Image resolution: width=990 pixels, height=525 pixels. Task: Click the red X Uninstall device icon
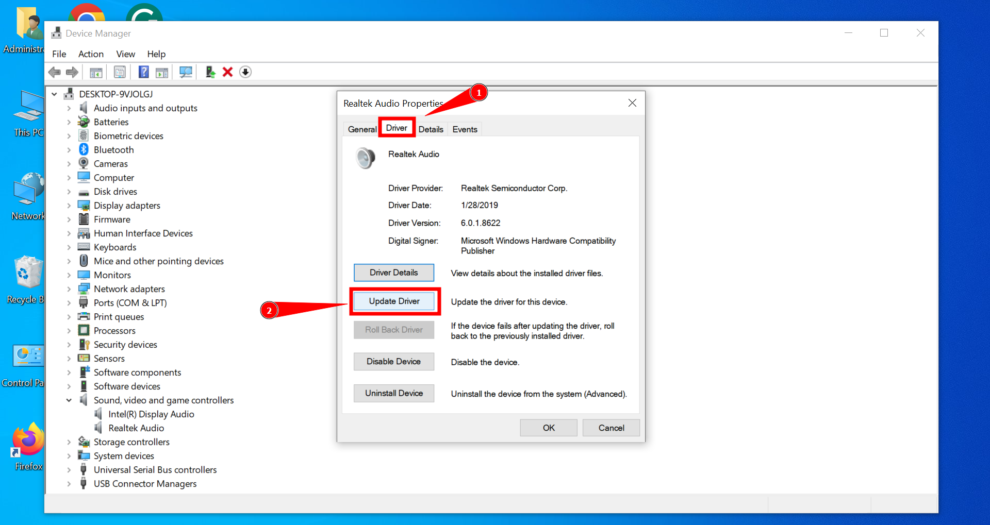(227, 72)
